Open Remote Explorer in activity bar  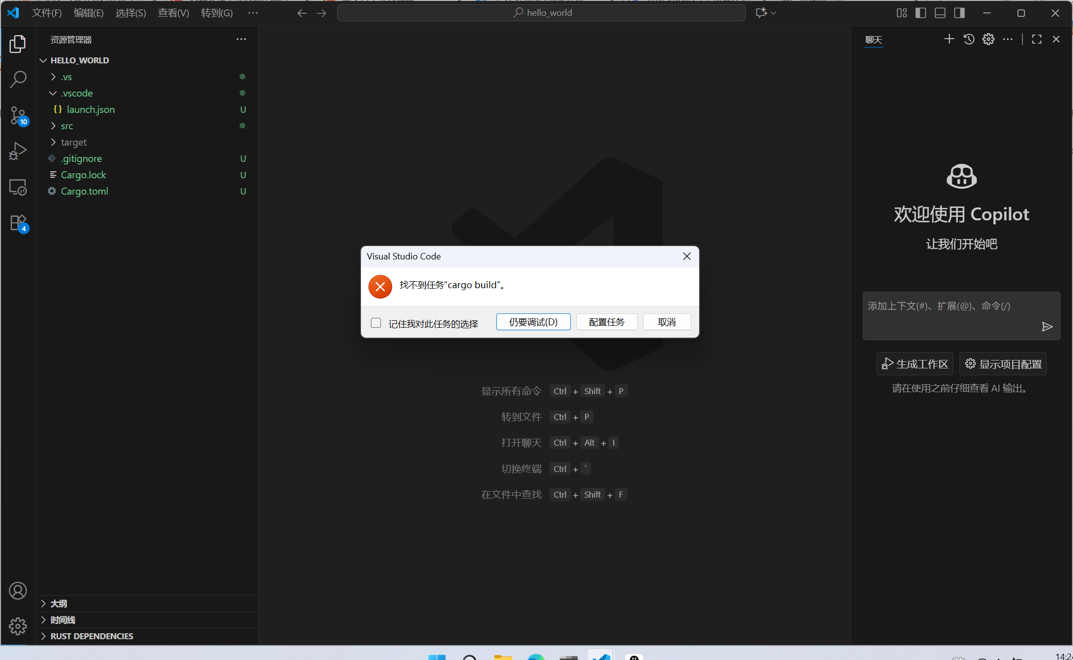coord(18,187)
